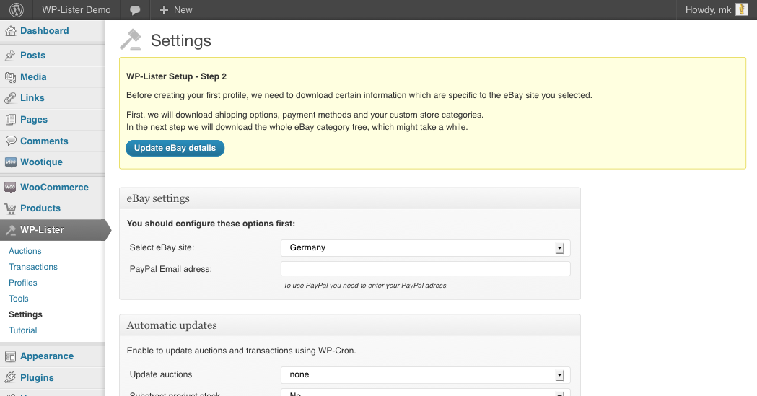Click the plus icon next to New
Screen dimensions: 757x396
click(x=164, y=9)
